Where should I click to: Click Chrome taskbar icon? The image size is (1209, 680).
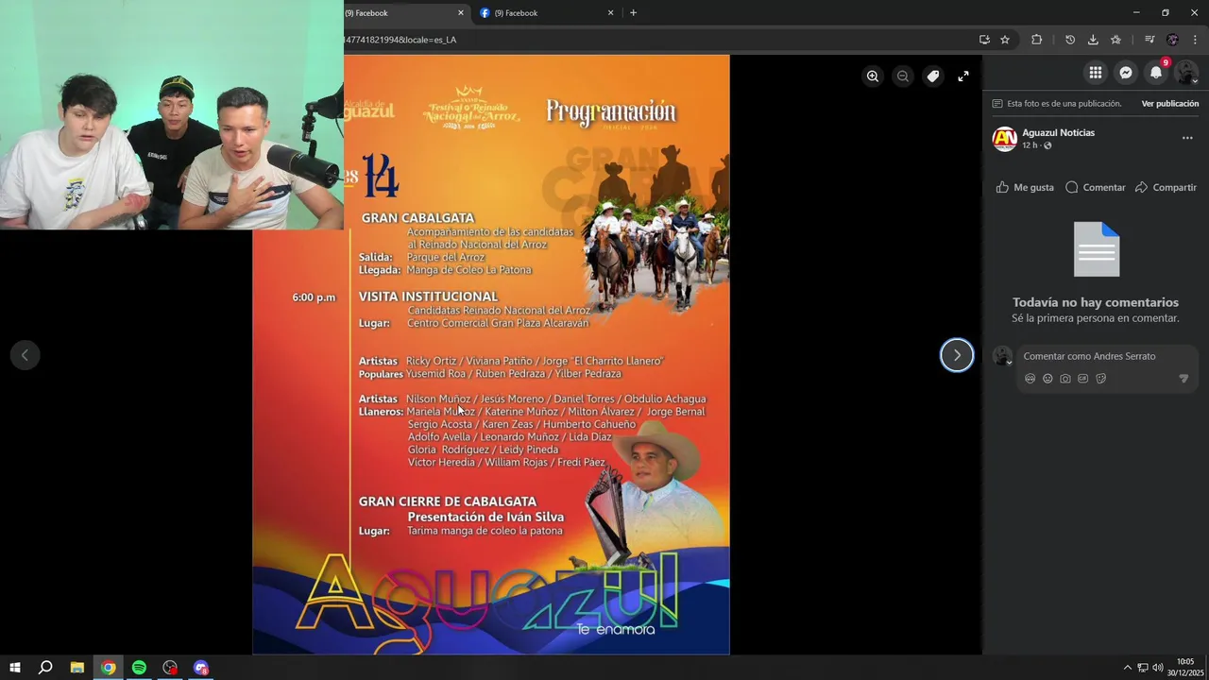(109, 668)
